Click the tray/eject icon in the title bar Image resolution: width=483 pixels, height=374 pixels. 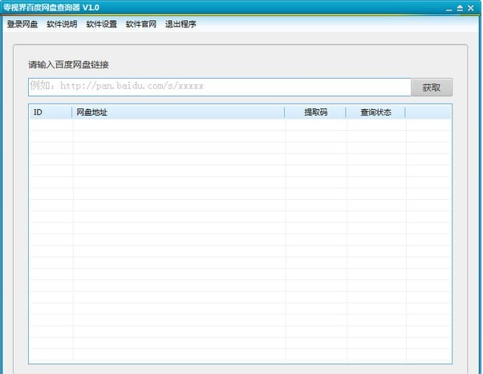pyautogui.click(x=460, y=8)
